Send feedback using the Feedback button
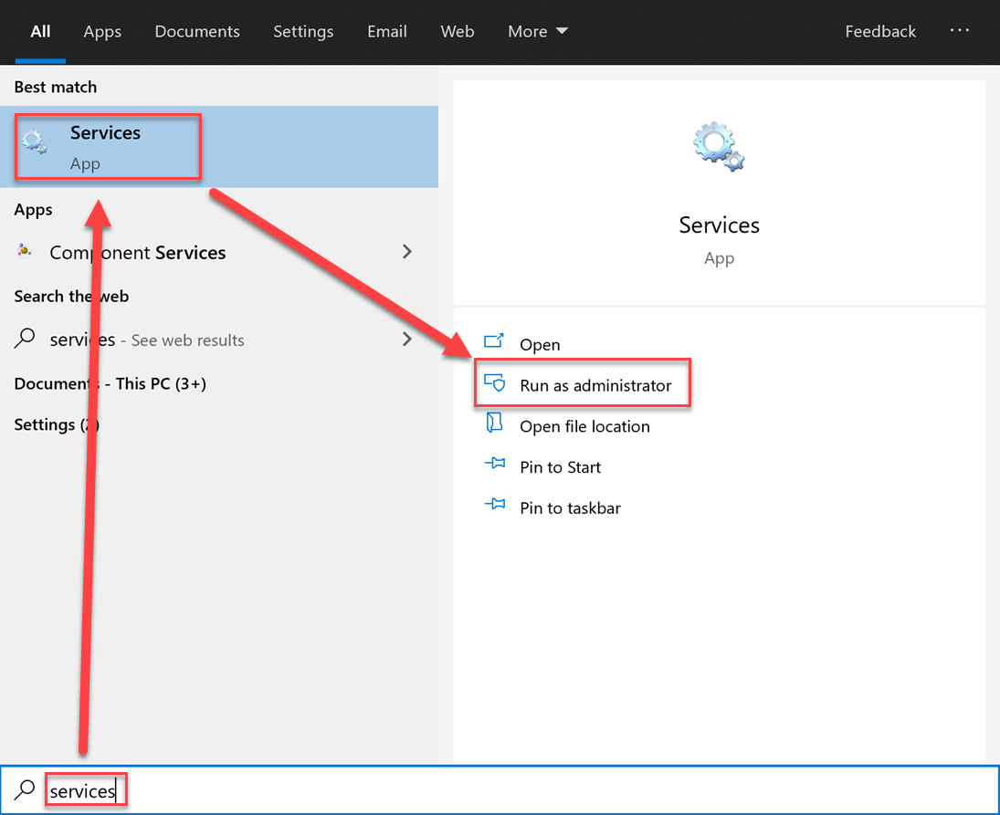 pyautogui.click(x=879, y=31)
